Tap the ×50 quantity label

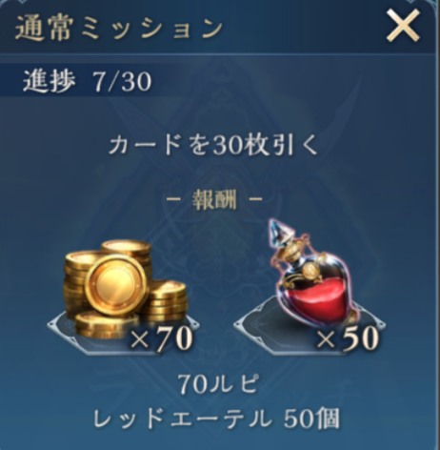[348, 340]
